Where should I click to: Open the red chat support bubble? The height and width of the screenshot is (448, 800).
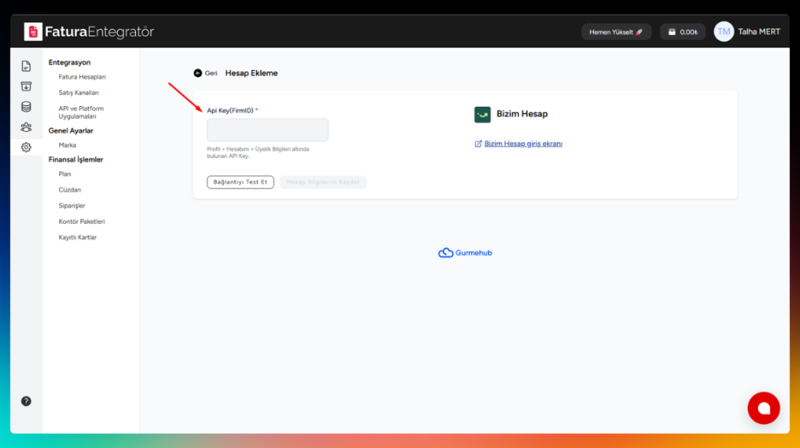click(x=763, y=407)
